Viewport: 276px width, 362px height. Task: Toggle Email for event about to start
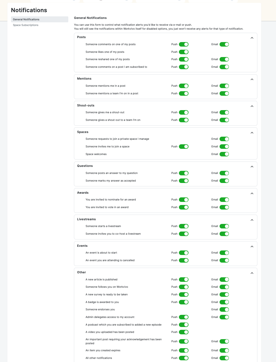click(224, 253)
